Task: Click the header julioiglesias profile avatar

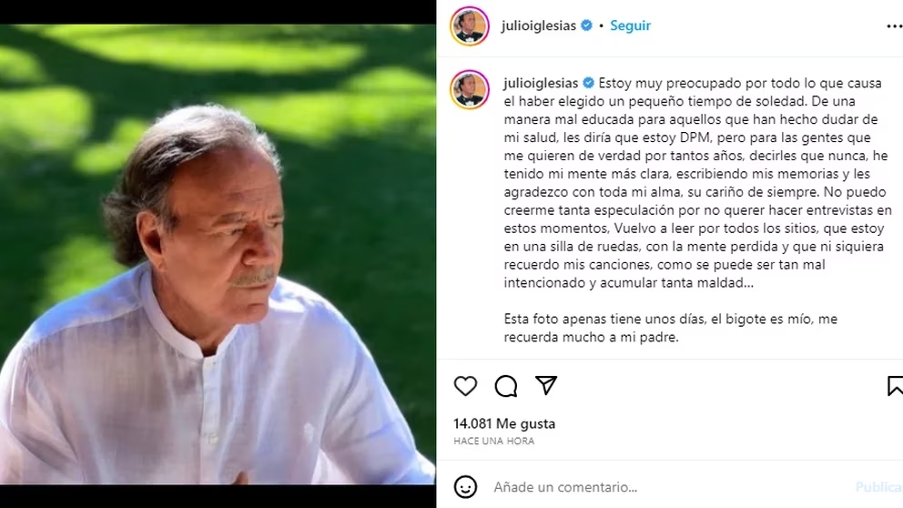Action: (470, 25)
